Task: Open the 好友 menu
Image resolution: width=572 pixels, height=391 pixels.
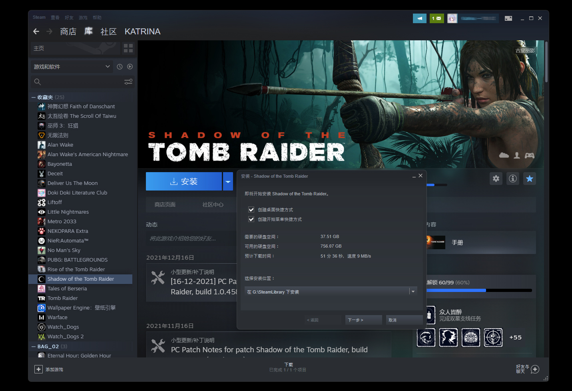Action: coord(69,18)
